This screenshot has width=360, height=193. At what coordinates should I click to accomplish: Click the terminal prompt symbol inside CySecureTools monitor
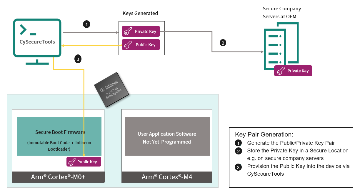pyautogui.click(x=28, y=30)
